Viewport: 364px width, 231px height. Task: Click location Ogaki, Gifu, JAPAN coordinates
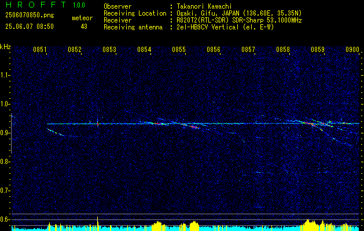[x=238, y=13]
